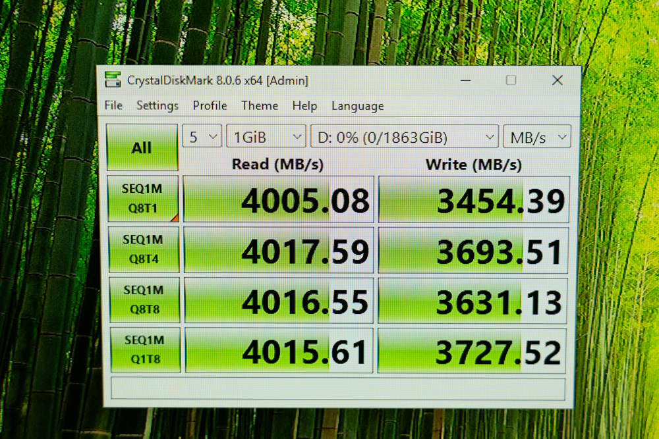Image resolution: width=659 pixels, height=439 pixels.
Task: Click the 4016.55 read result
Action: [279, 301]
